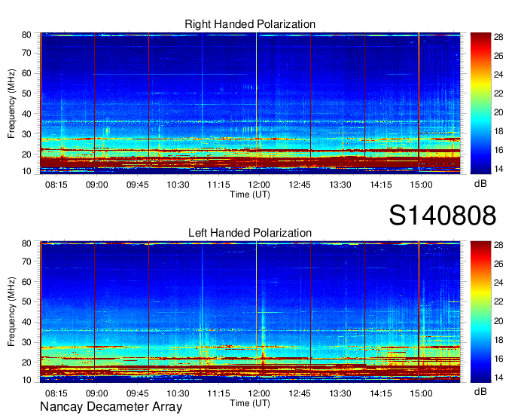Image resolution: width=512 pixels, height=416 pixels.
Task: Click the 'Left Handed Polarization' plot title
Action: 250,233
